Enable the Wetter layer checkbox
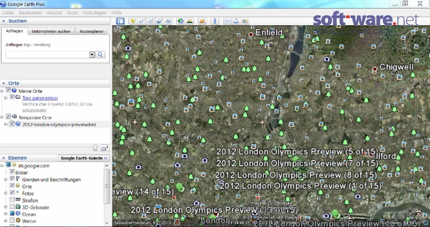The image size is (430, 227). point(12,221)
